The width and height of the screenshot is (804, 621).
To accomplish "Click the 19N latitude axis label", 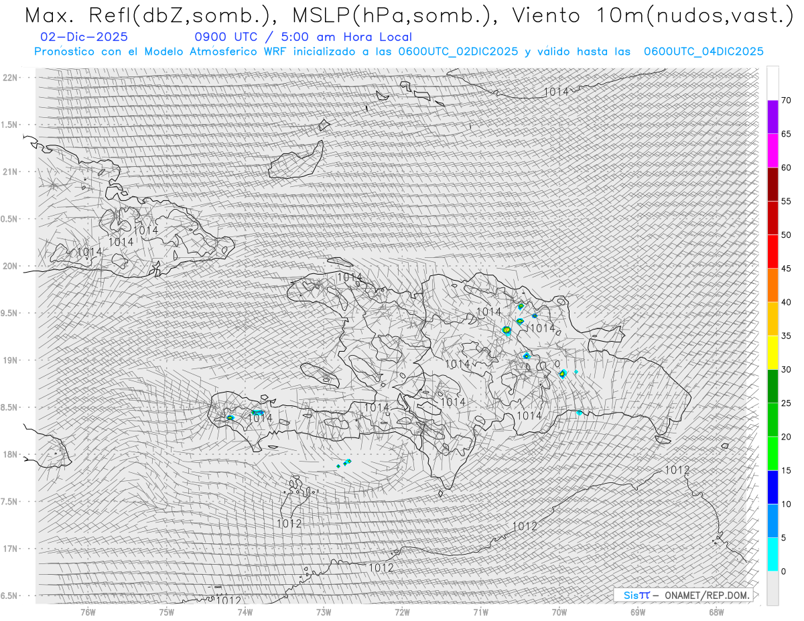I will click(x=11, y=360).
